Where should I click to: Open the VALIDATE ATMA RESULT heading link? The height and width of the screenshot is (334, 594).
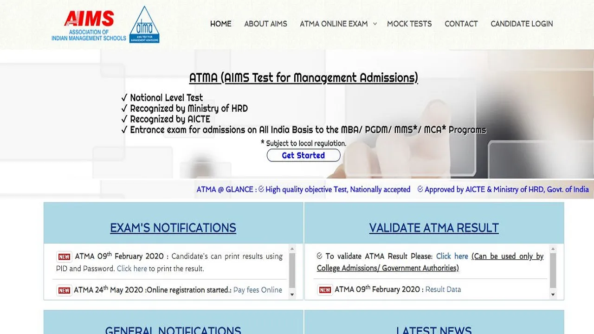pyautogui.click(x=434, y=228)
